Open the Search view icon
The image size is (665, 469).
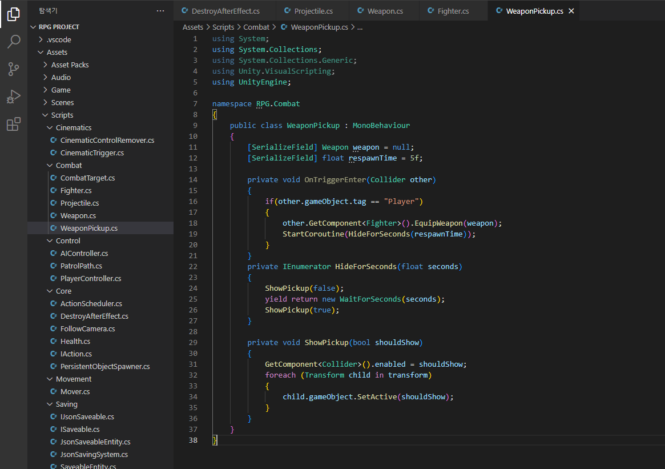pyautogui.click(x=14, y=42)
